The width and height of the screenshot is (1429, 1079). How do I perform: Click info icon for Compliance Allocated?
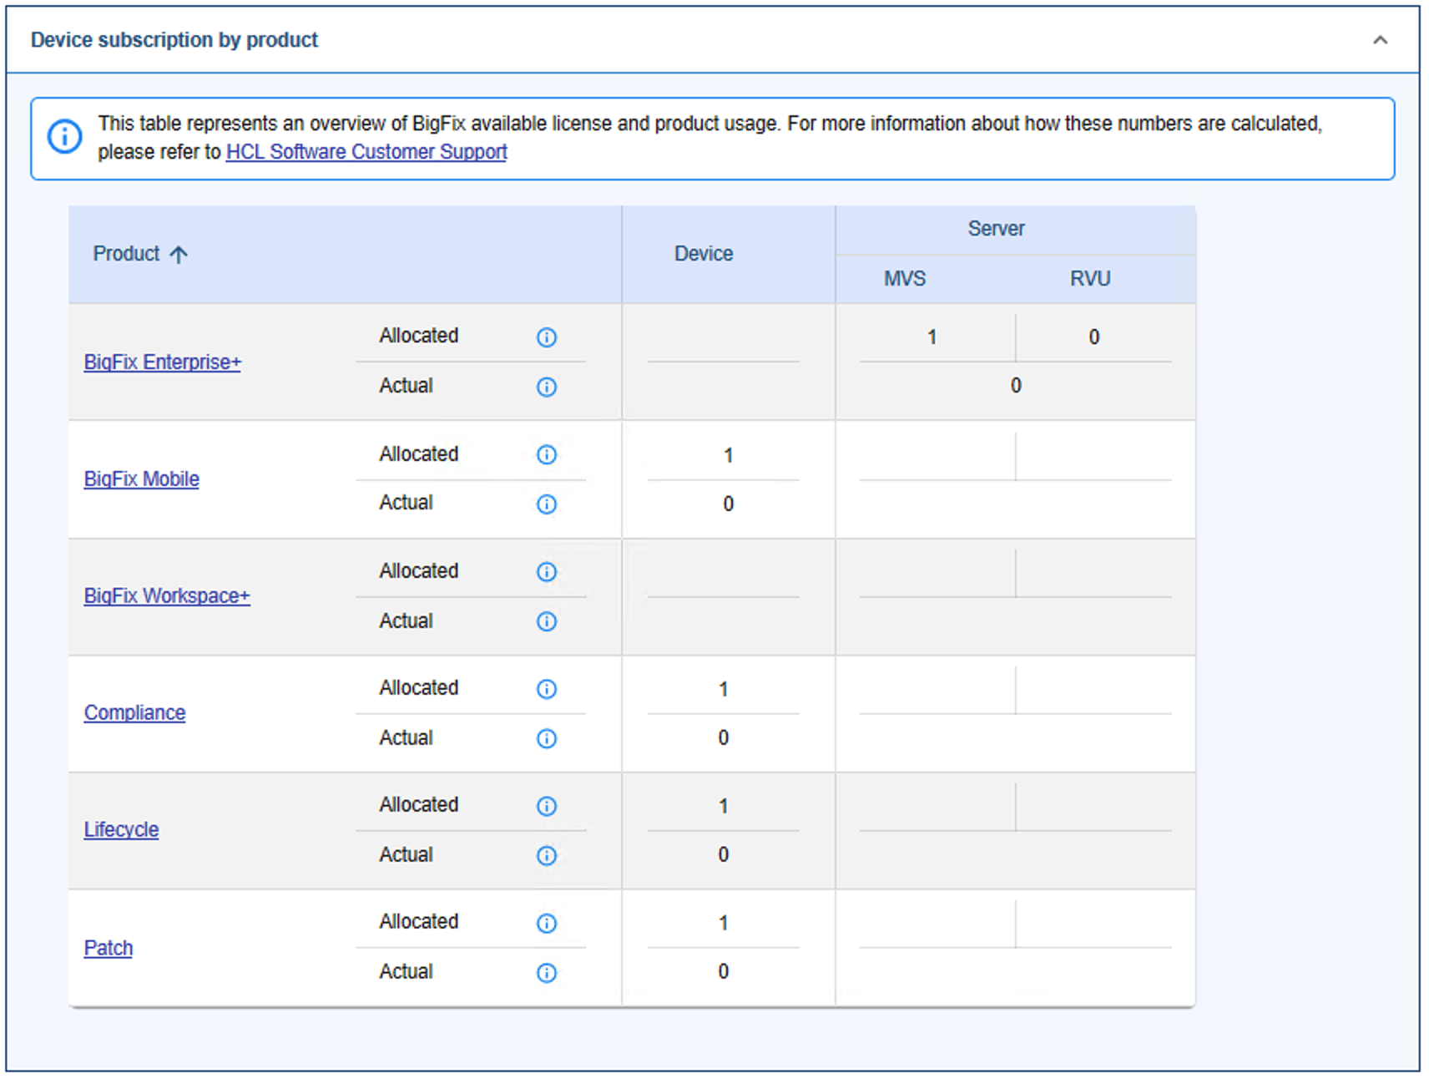[547, 689]
